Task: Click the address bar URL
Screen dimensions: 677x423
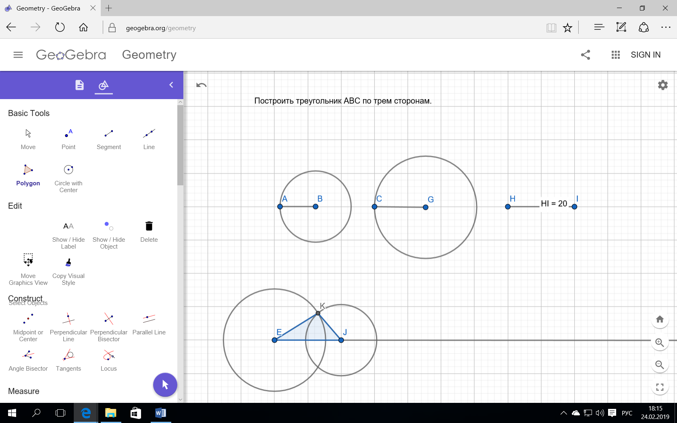Action: point(161,28)
